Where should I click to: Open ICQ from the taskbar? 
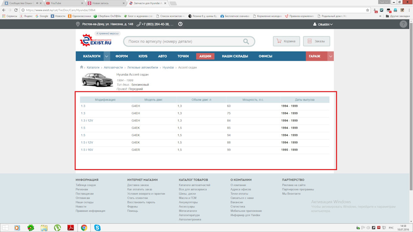pos(31,228)
